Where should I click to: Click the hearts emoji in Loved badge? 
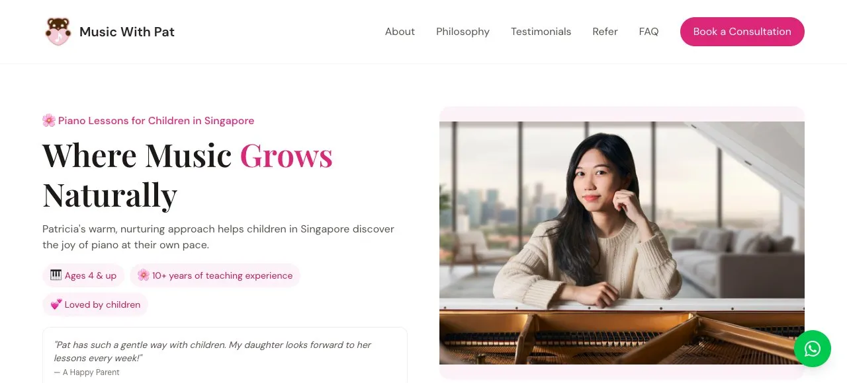click(x=56, y=304)
